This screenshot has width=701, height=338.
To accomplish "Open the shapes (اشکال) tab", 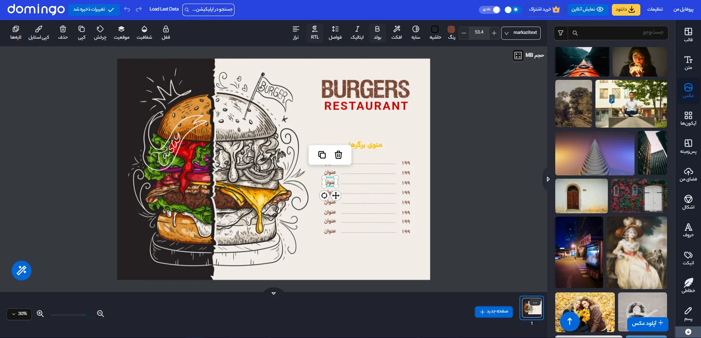I will pyautogui.click(x=688, y=202).
